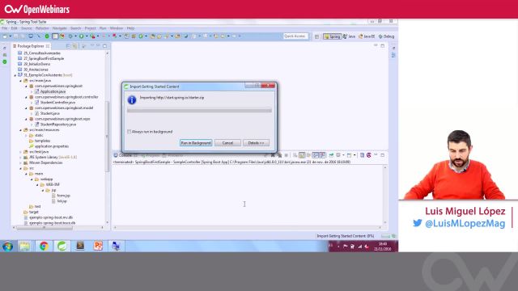Expand Application.java node
This screenshot has width=518, height=291.
32,91
